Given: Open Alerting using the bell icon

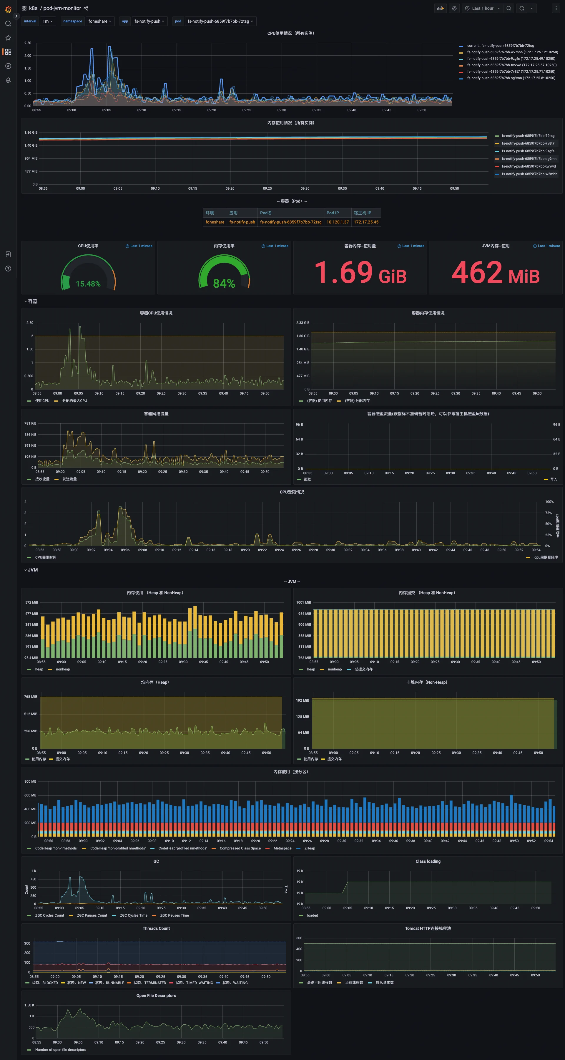Looking at the screenshot, I should click(x=8, y=80).
